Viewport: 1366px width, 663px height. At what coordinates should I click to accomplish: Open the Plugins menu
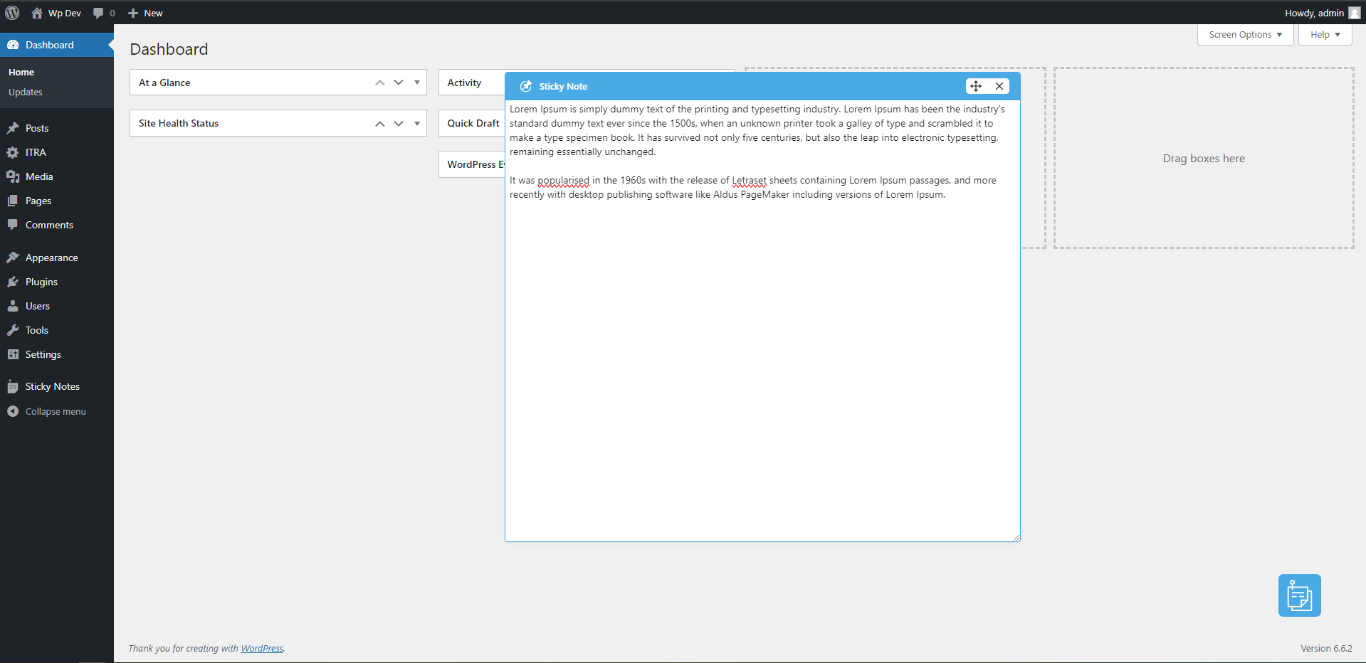41,282
